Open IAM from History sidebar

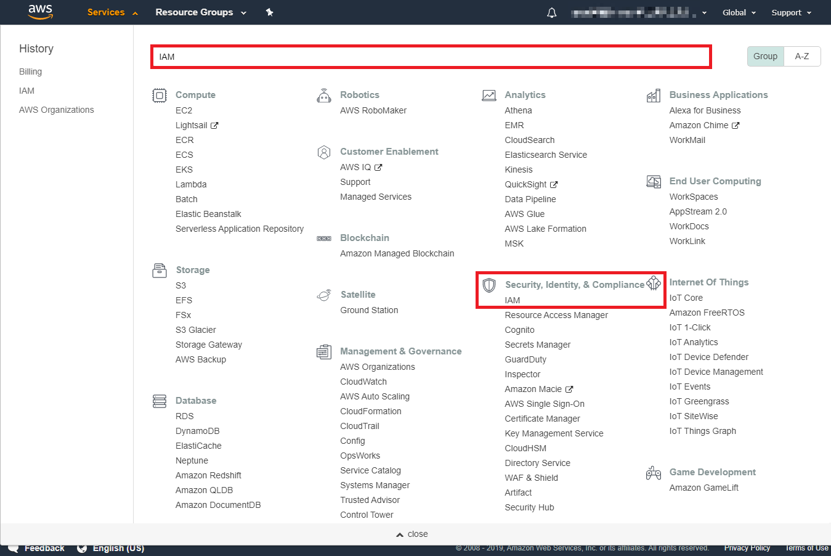27,91
